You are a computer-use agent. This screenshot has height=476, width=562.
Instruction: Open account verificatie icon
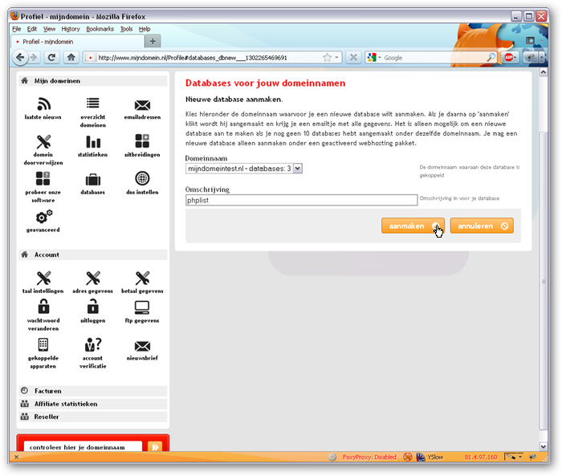point(93,344)
